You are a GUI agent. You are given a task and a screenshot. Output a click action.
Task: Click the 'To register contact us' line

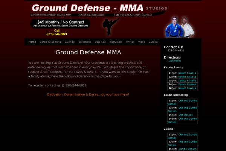coord(57,85)
